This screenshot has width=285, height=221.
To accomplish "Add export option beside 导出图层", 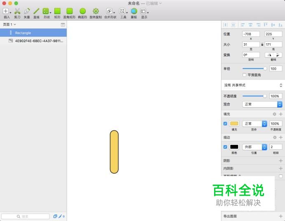I will pos(280,216).
